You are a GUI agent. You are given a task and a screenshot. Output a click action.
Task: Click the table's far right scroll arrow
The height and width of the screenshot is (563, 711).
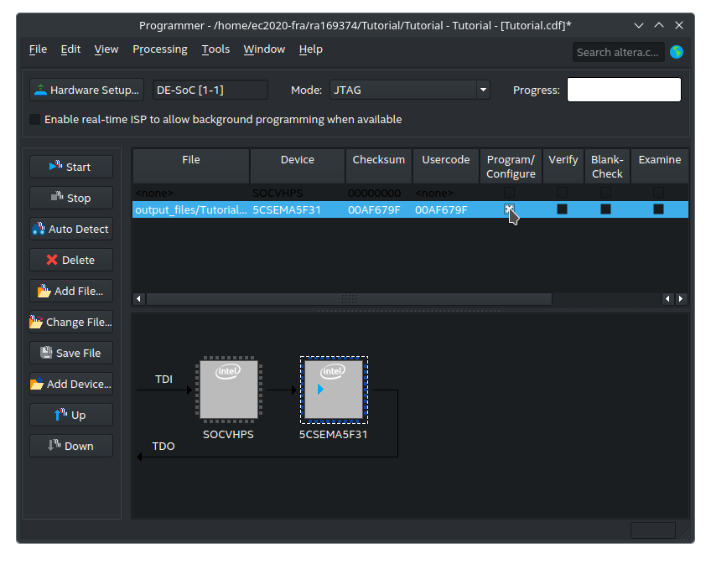click(x=681, y=299)
